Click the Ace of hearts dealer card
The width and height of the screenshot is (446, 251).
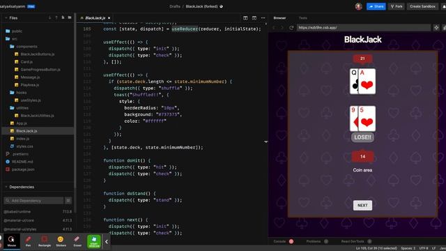click(x=367, y=82)
